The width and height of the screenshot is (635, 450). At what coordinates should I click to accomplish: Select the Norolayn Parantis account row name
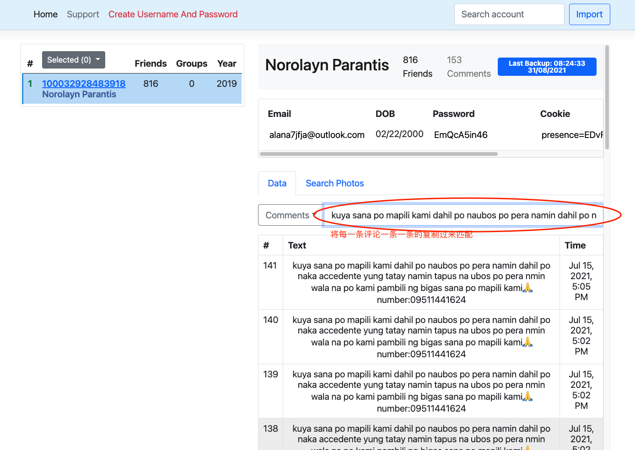[x=79, y=94]
